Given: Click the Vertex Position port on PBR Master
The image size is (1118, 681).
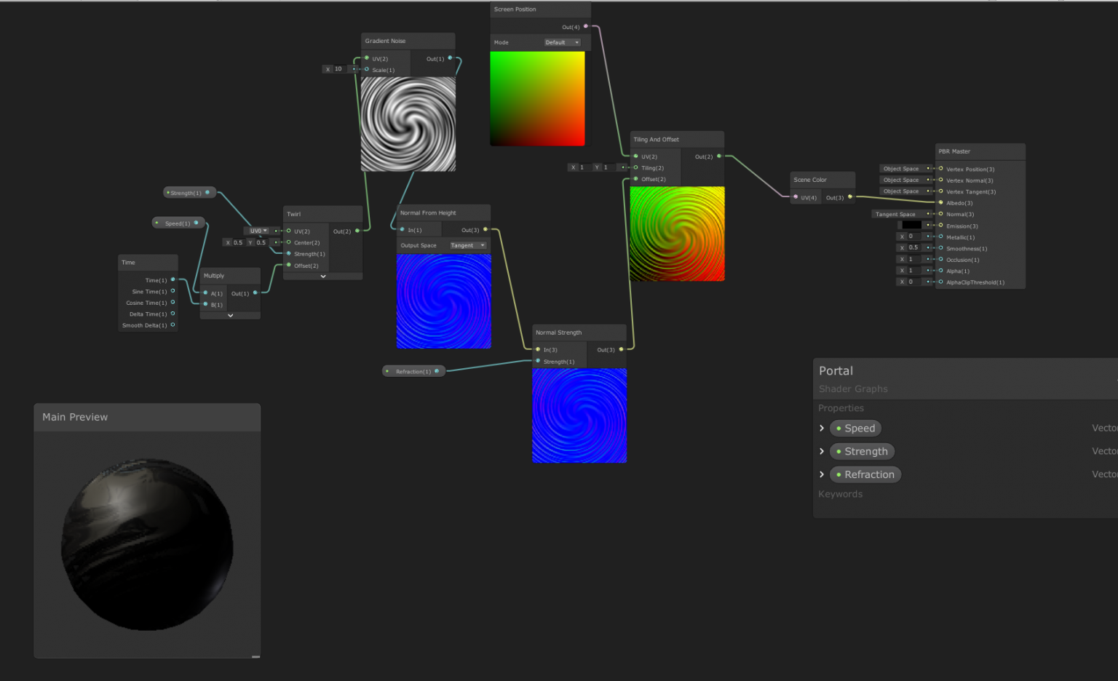Looking at the screenshot, I should pyautogui.click(x=940, y=169).
